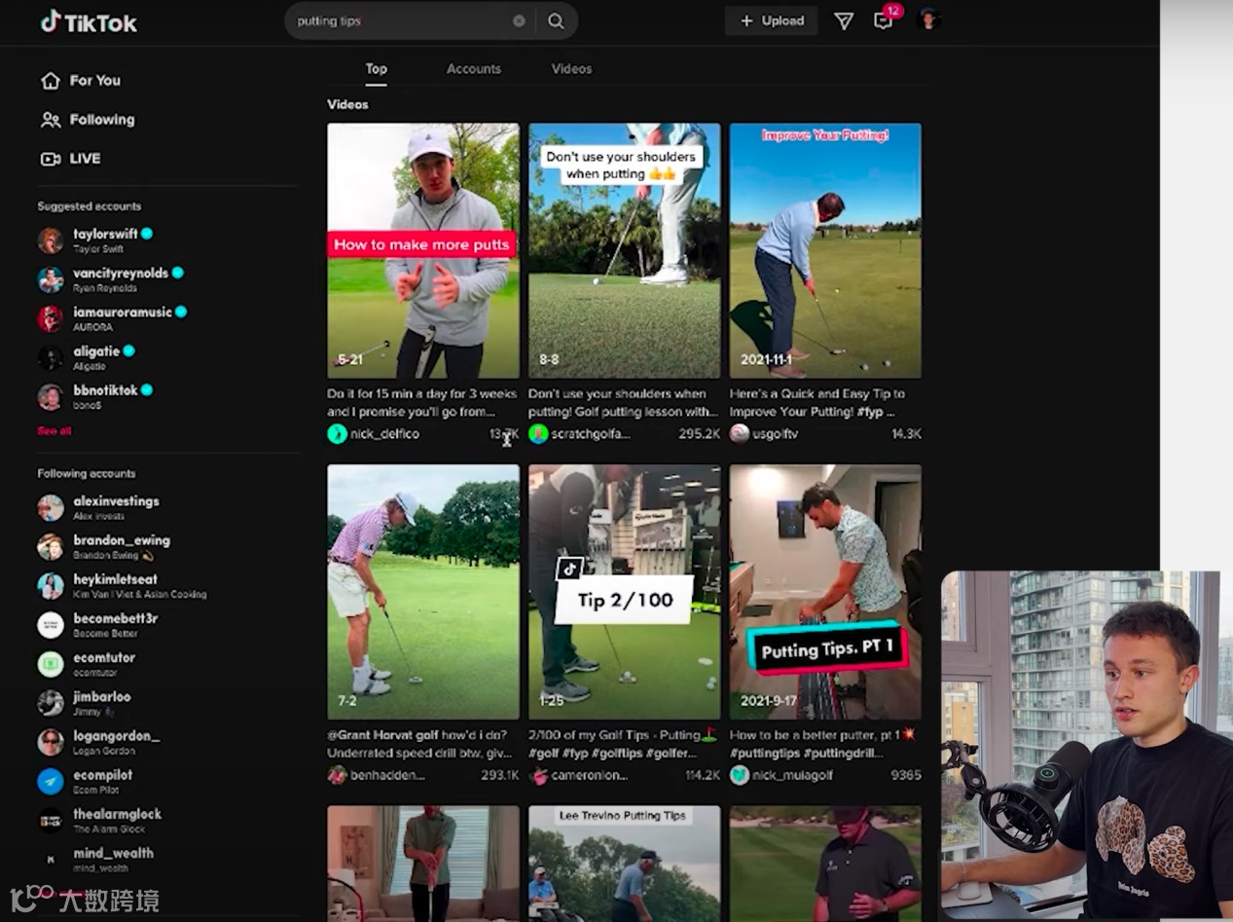Click iamauroramusic's avatar
Screen dimensions: 1233x922
(x=51, y=318)
